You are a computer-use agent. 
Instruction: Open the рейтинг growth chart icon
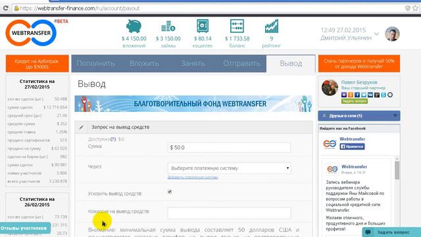click(x=272, y=26)
